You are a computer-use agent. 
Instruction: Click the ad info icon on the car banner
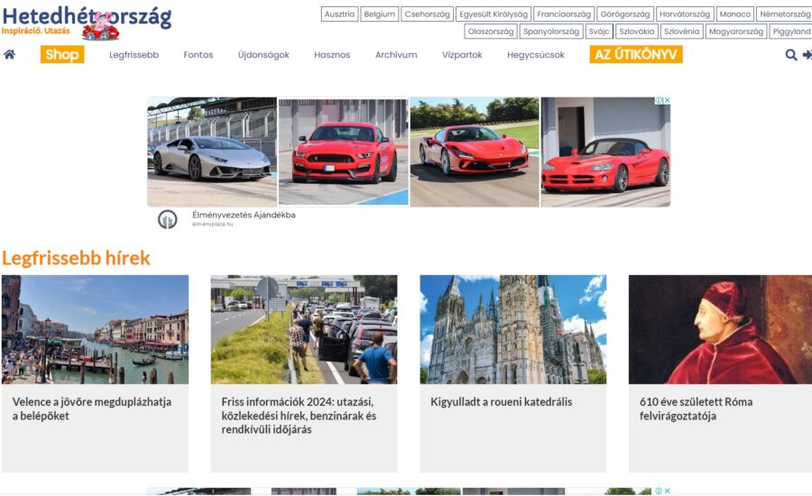pos(659,100)
